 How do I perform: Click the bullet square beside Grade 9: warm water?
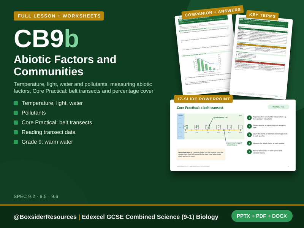pyautogui.click(x=16, y=142)
